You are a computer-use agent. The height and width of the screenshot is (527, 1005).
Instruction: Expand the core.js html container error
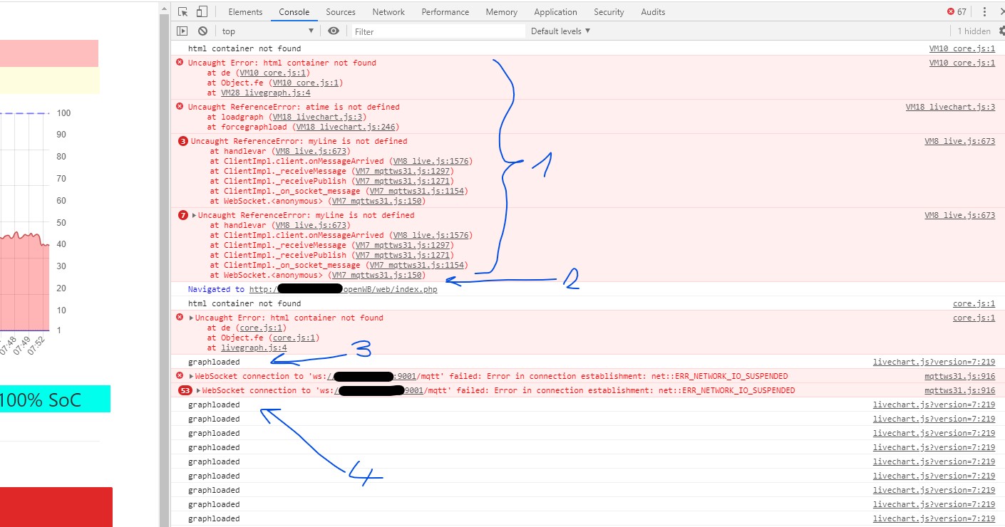(x=191, y=318)
